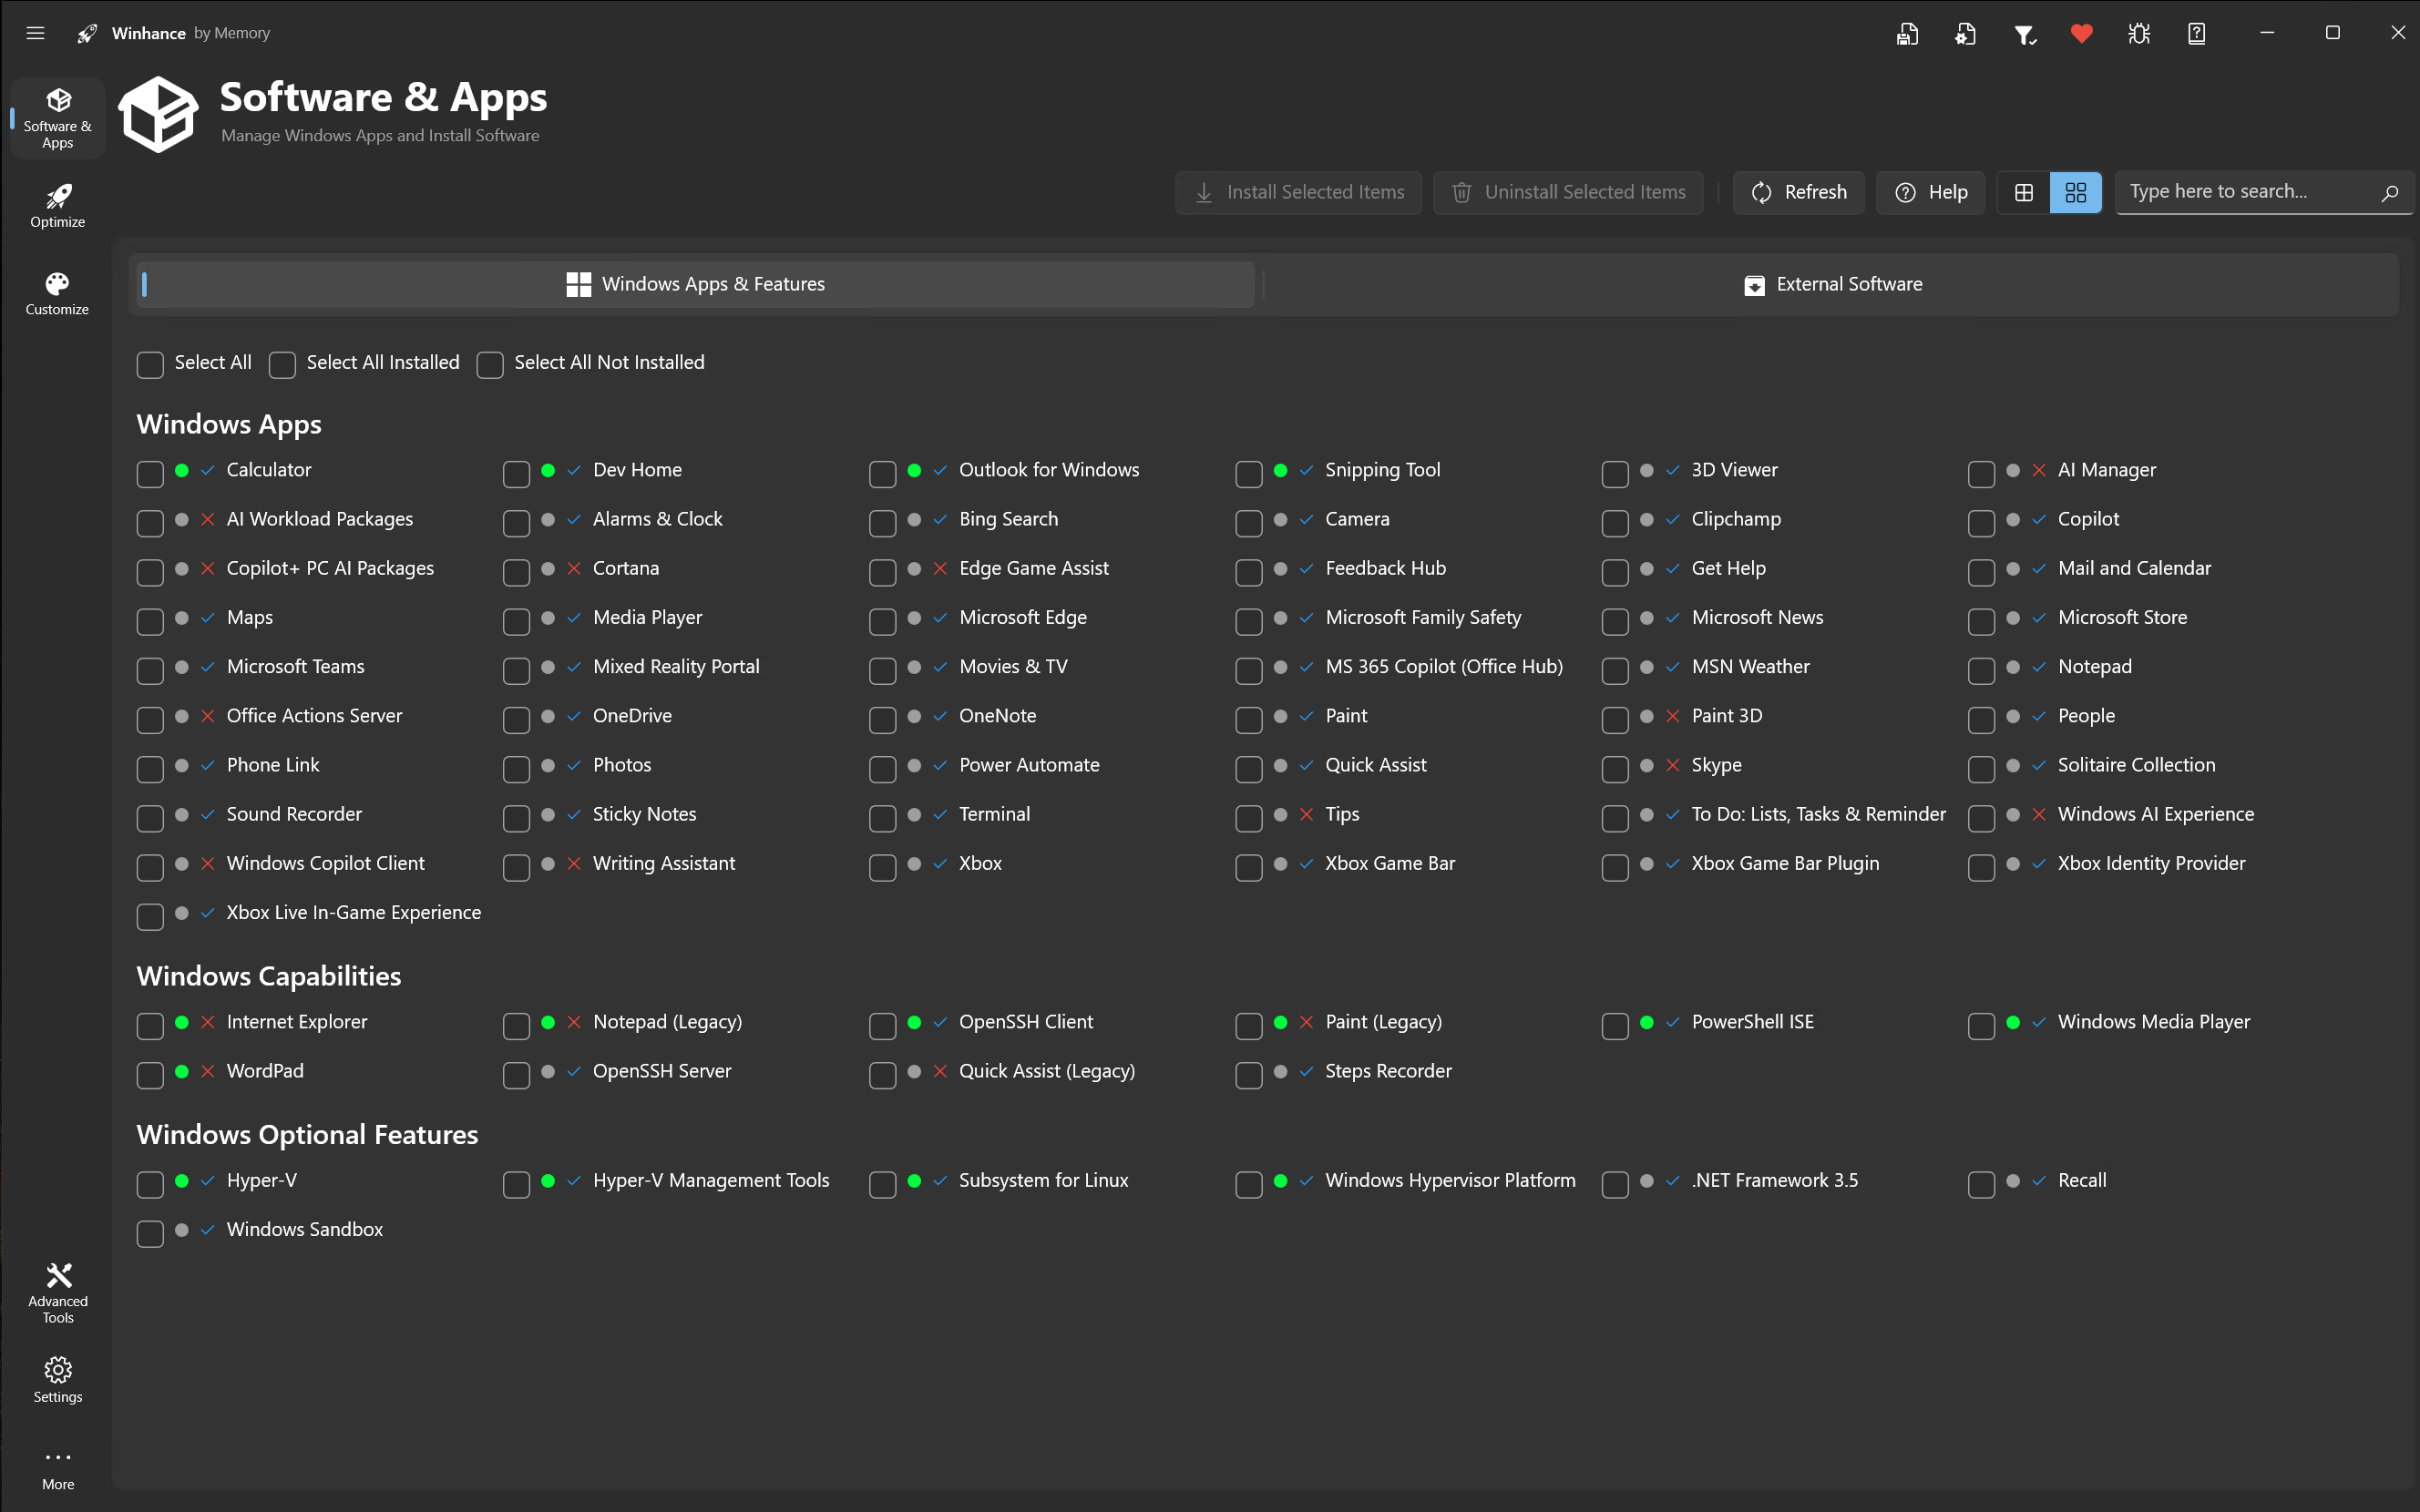Check the Select All Installed checkbox
The image size is (2420, 1512).
point(282,365)
